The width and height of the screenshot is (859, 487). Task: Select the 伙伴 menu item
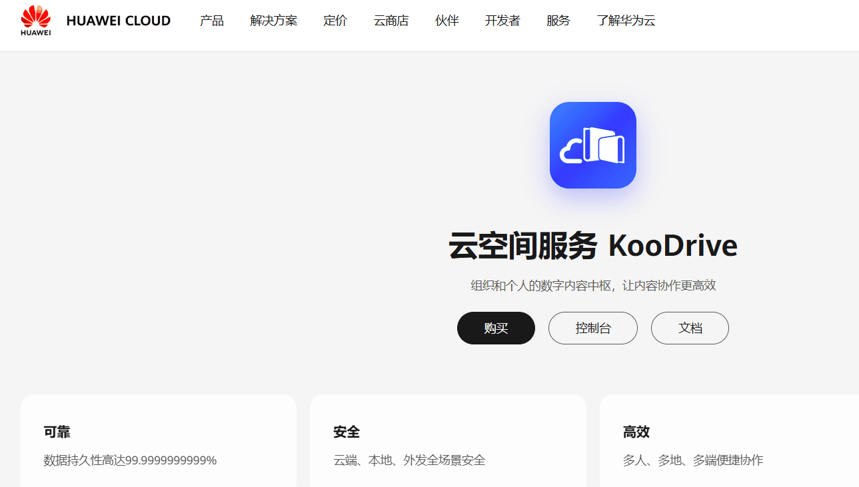[447, 21]
